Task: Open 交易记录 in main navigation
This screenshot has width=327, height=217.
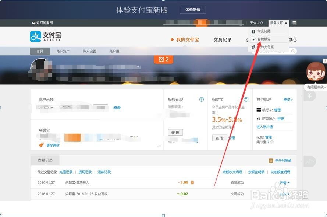Action: click(222, 40)
